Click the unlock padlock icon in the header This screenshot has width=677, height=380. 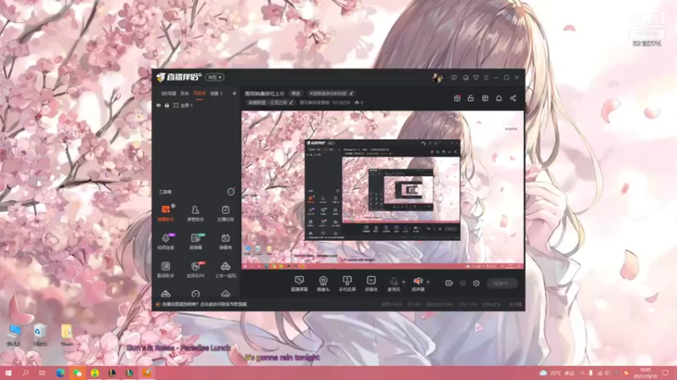471,98
